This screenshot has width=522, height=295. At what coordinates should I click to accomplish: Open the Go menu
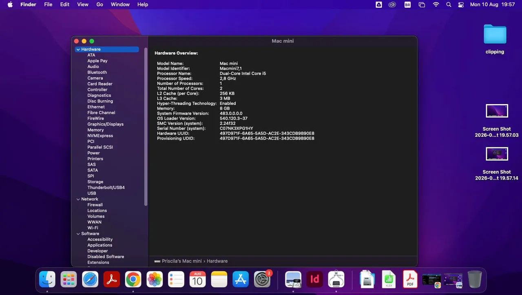pyautogui.click(x=100, y=4)
